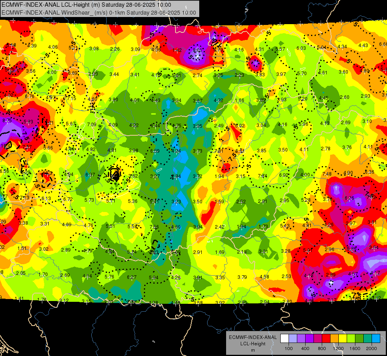Screen dimensions: 387x356
Task: Click the wind shear value '1.59'
Action: [219, 202]
